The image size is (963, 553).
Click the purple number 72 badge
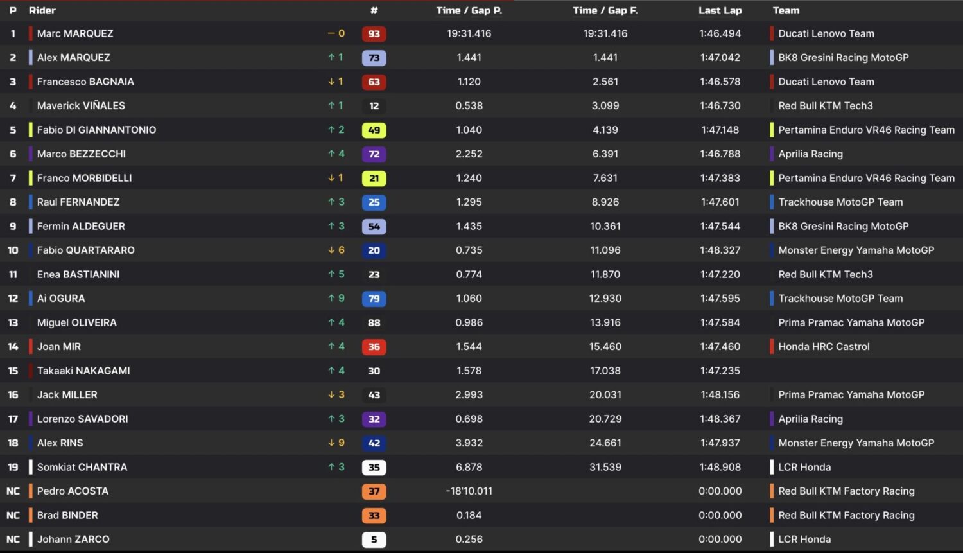click(374, 154)
